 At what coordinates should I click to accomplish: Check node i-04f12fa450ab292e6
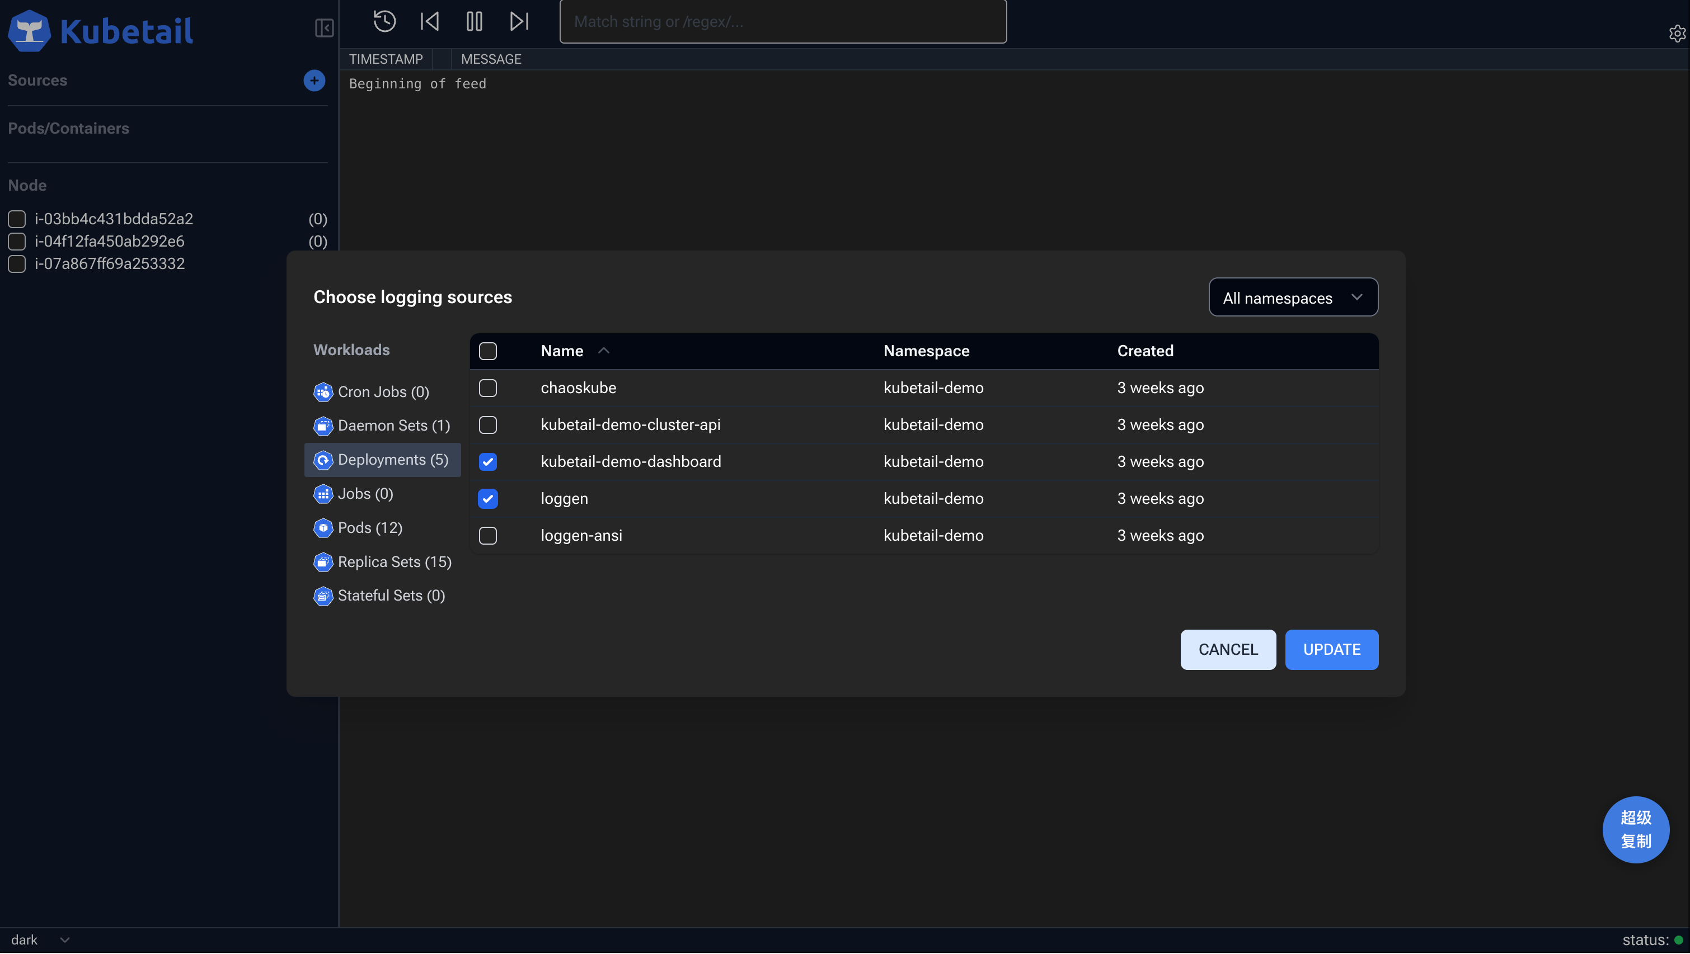pyautogui.click(x=17, y=241)
